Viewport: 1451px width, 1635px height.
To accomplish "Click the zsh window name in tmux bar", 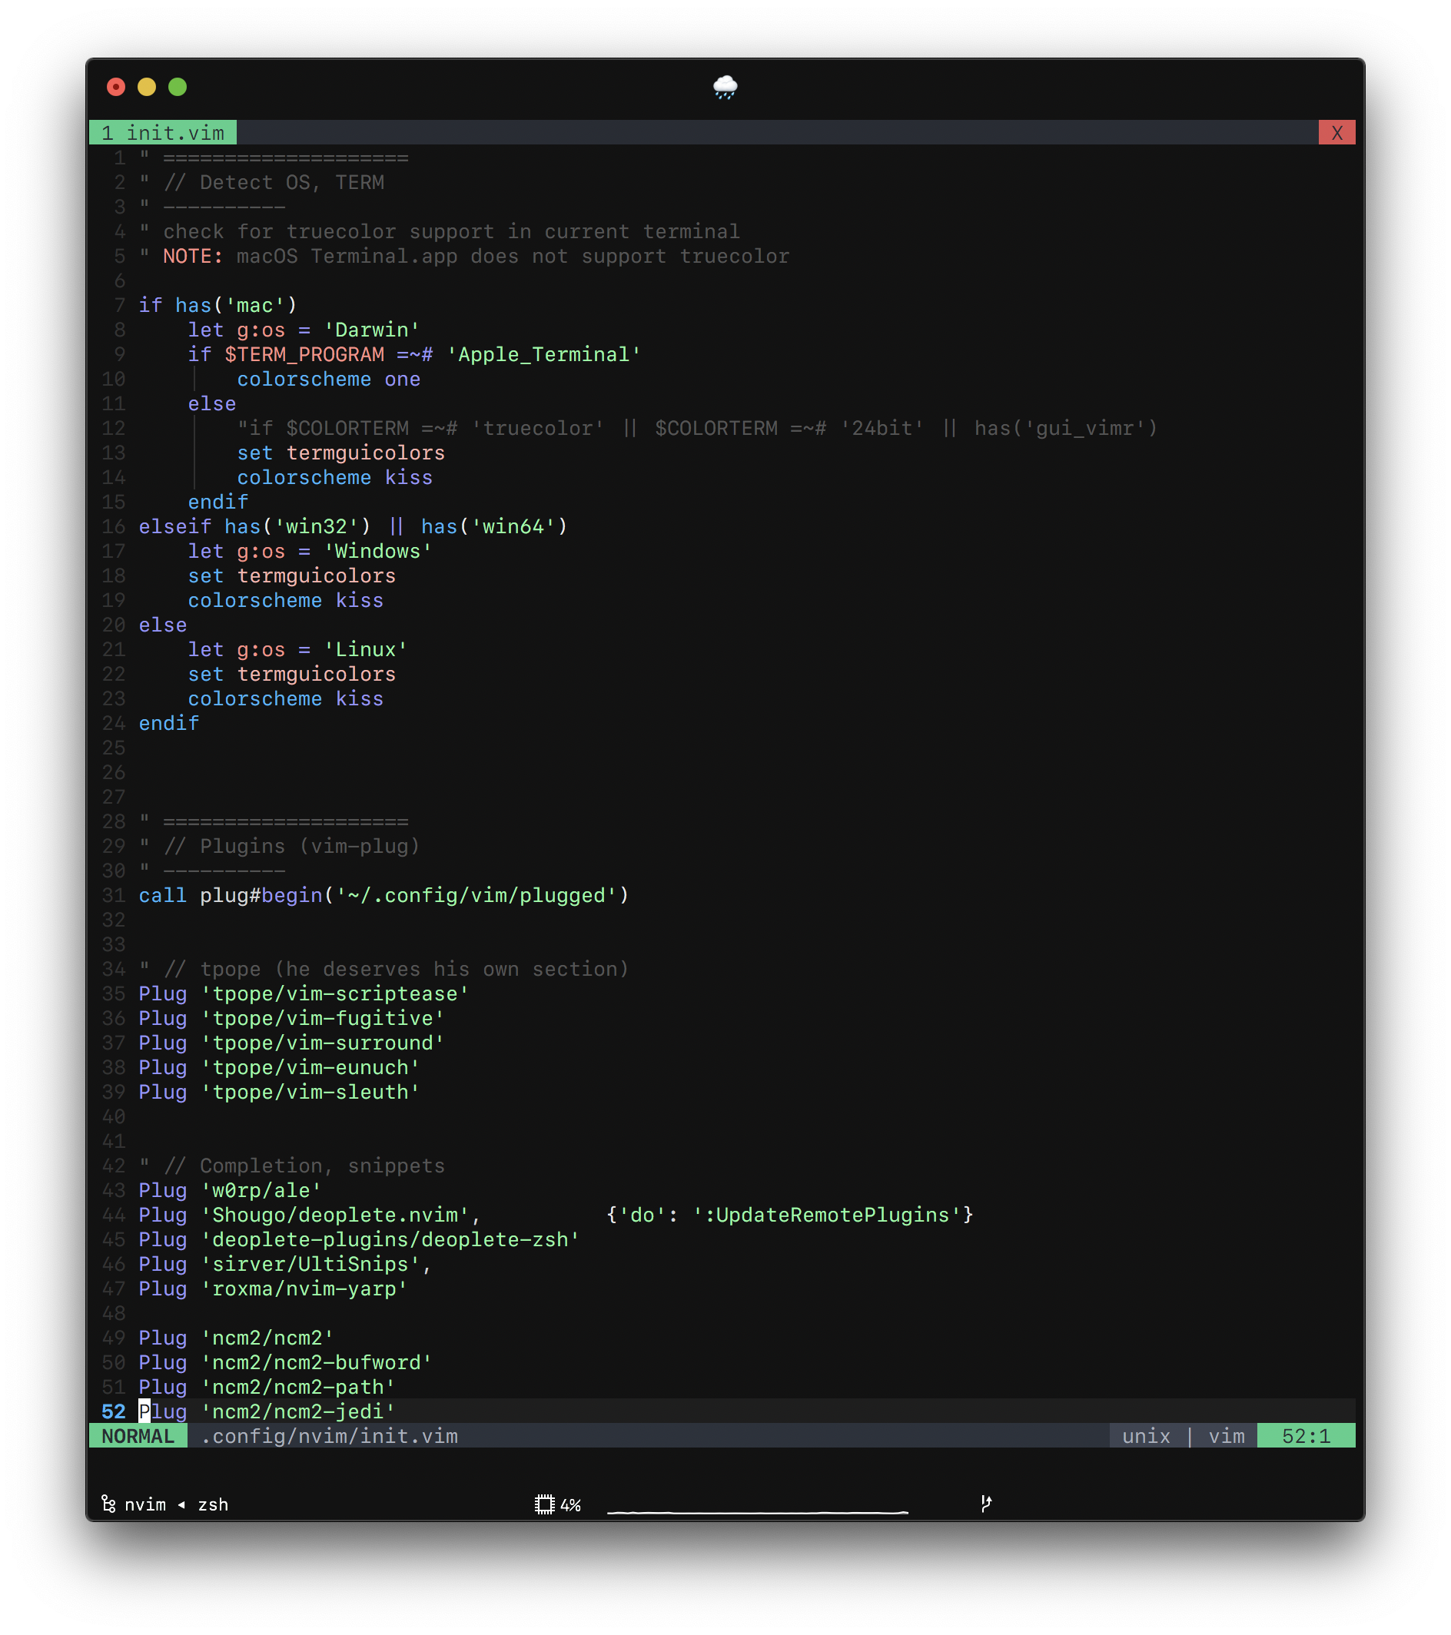I will point(213,1504).
